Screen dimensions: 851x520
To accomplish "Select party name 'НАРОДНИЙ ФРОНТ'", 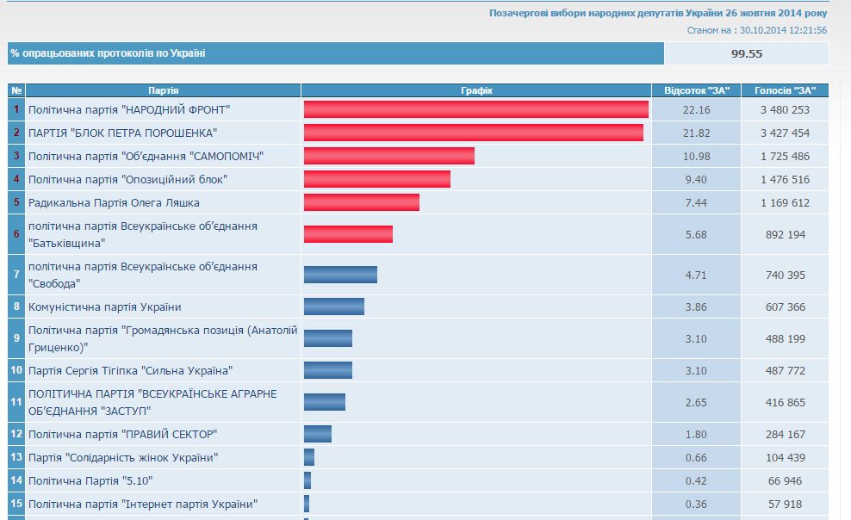I will click(x=129, y=109).
